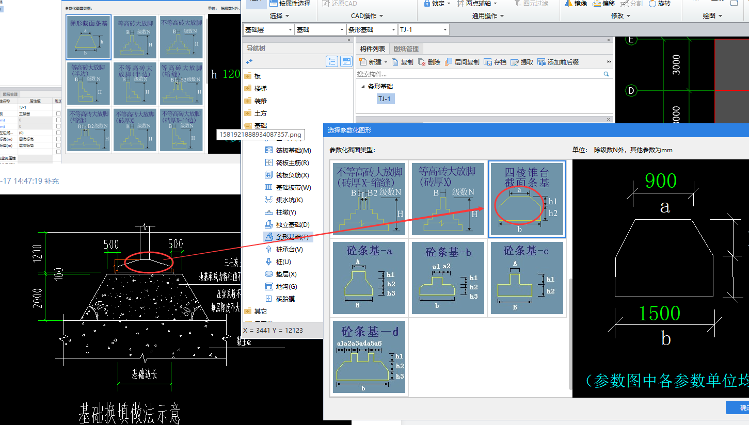Click the 镜像 mirror tool icon
The image size is (749, 425).
click(x=568, y=4)
